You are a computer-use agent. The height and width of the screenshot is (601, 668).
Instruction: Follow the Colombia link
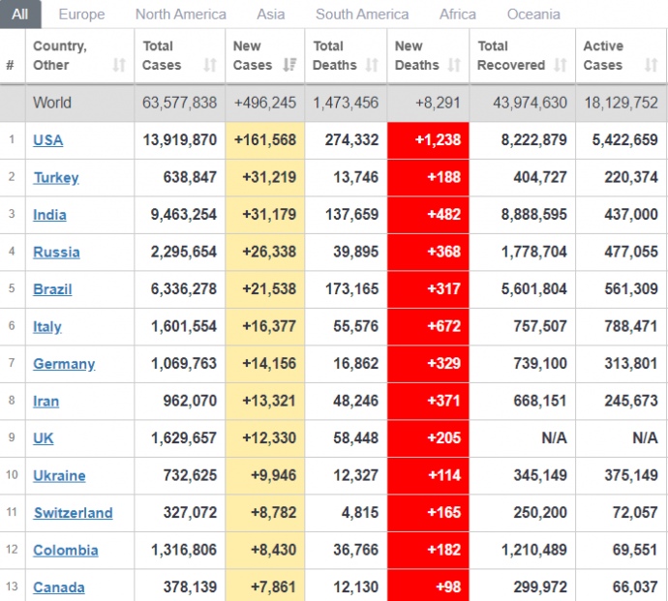click(x=65, y=551)
